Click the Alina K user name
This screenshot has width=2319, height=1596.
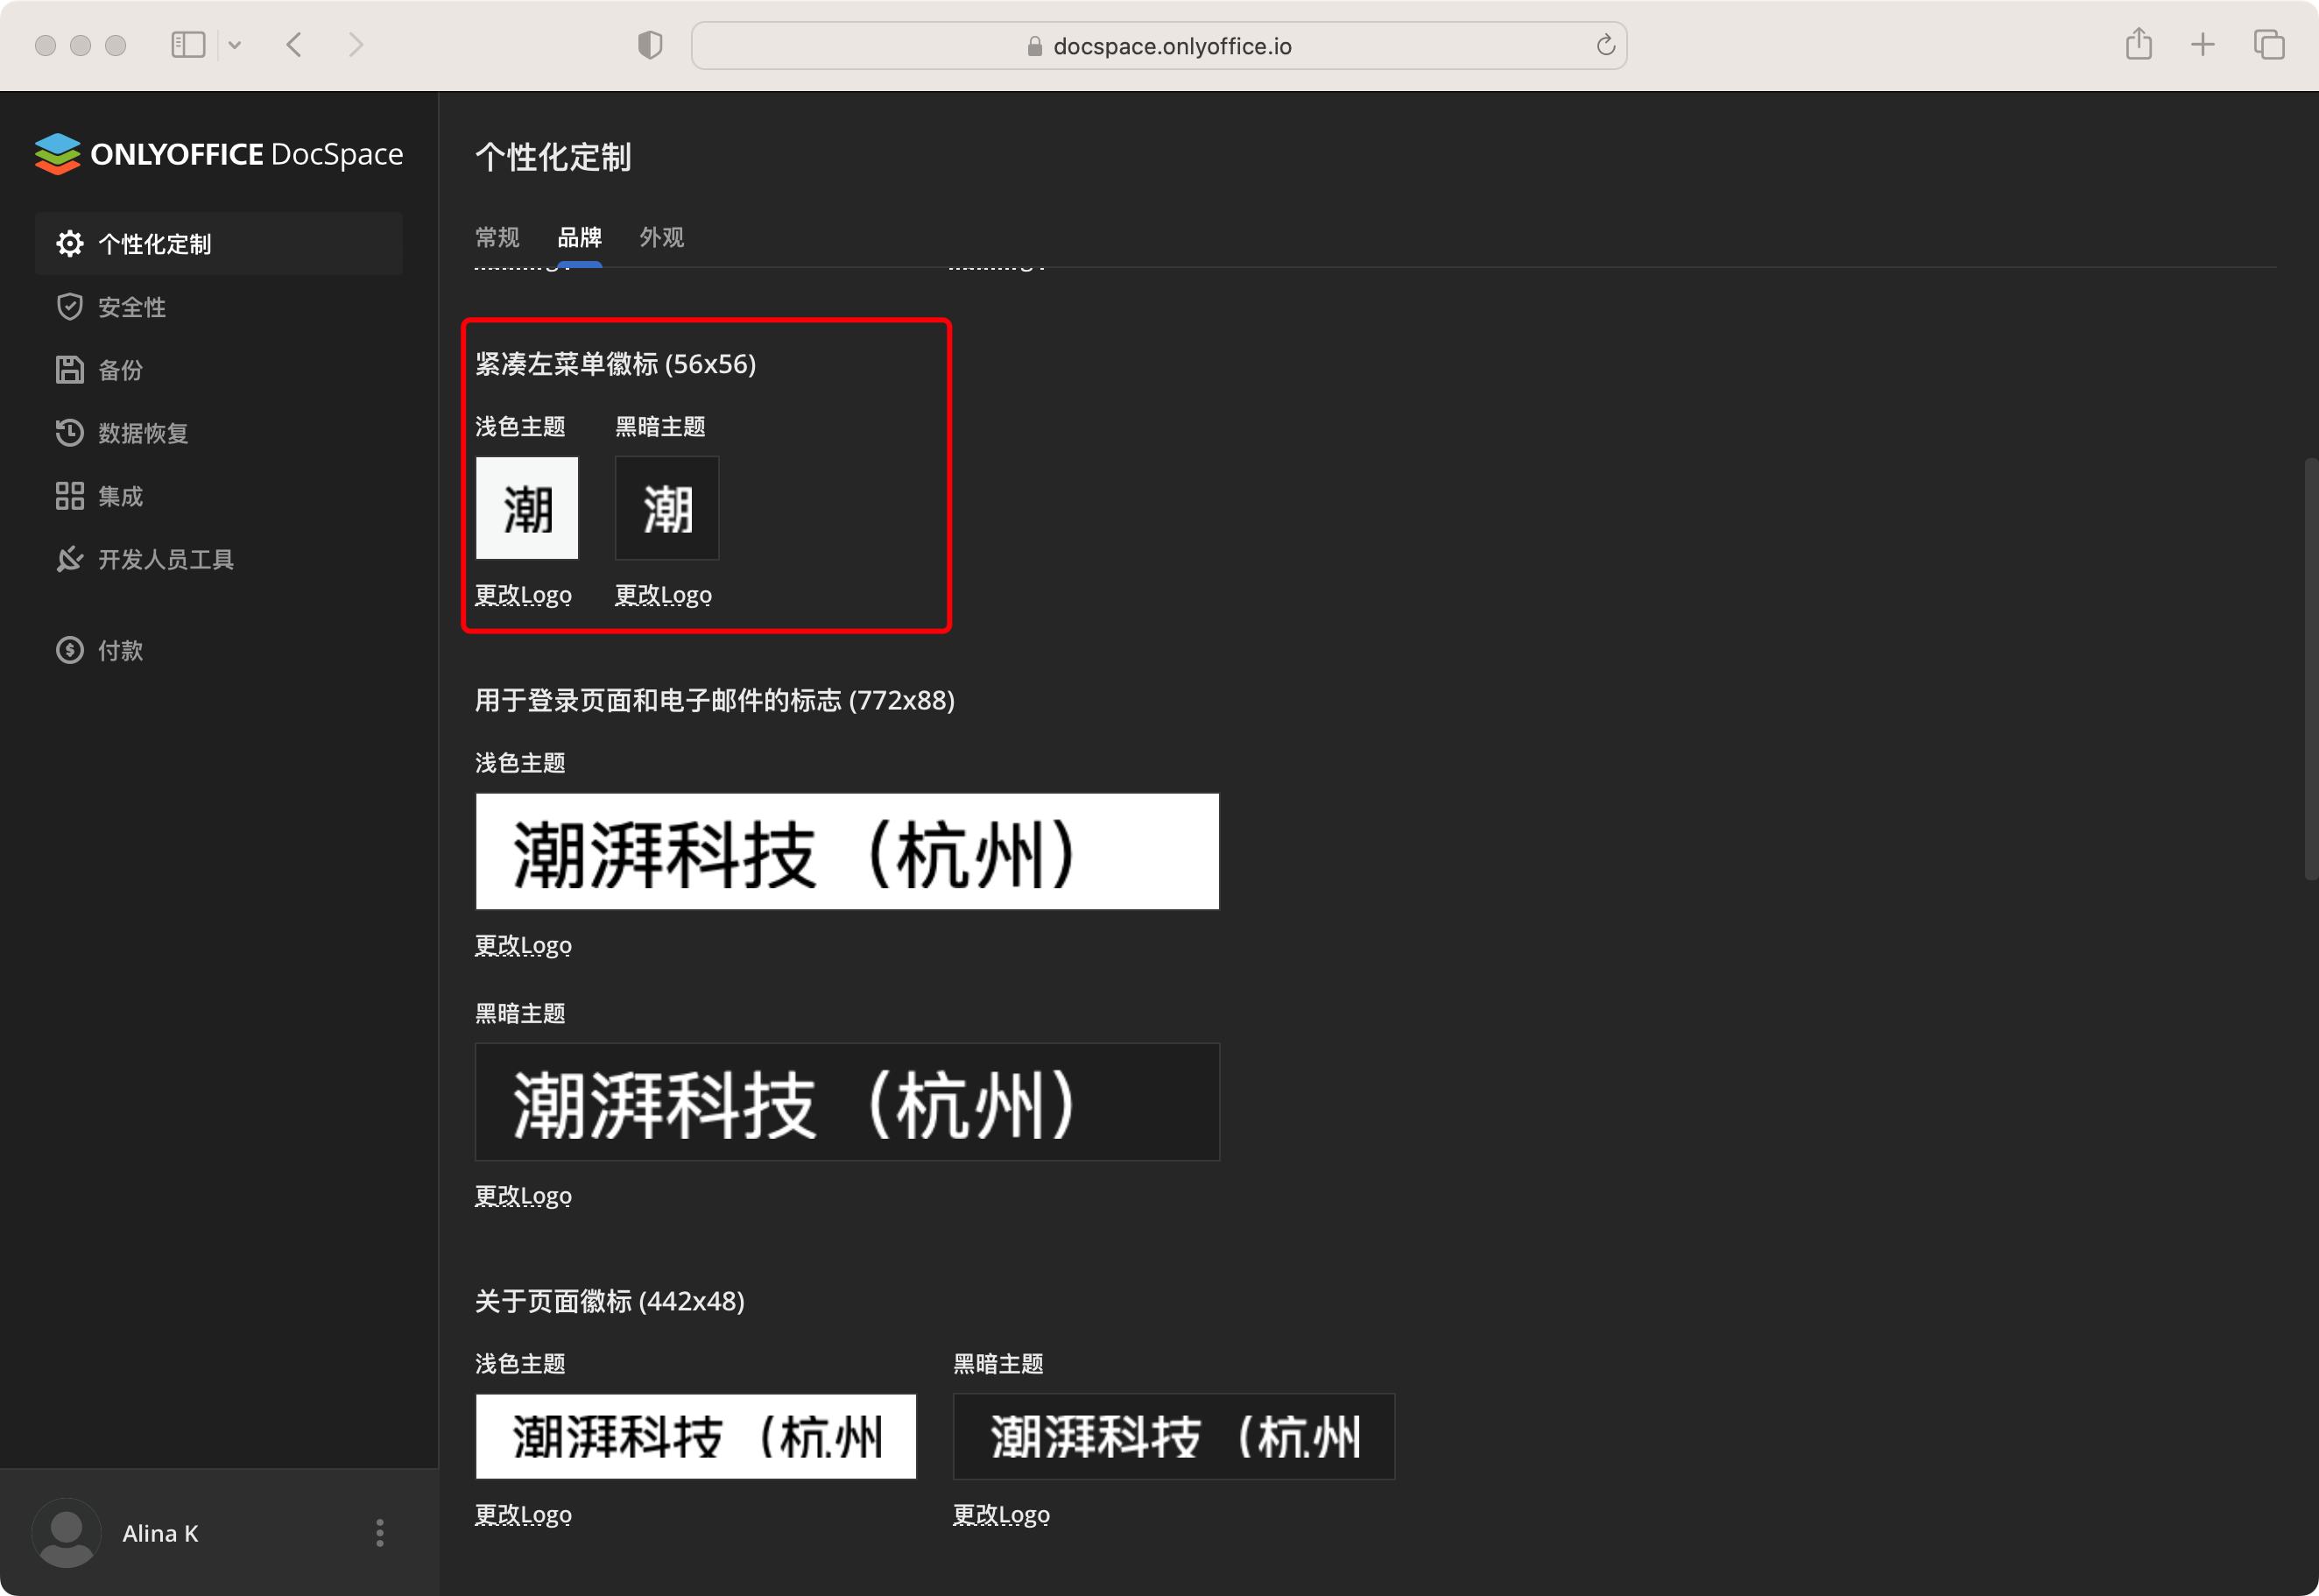(x=160, y=1533)
